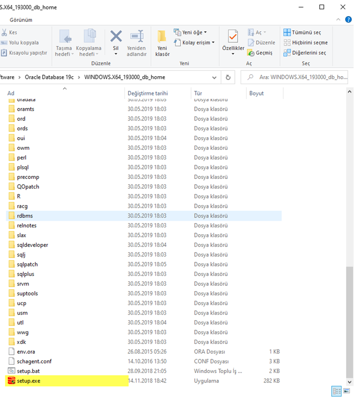Click the vertical scrollbar in file list
This screenshot has height=397, width=354.
(x=350, y=313)
